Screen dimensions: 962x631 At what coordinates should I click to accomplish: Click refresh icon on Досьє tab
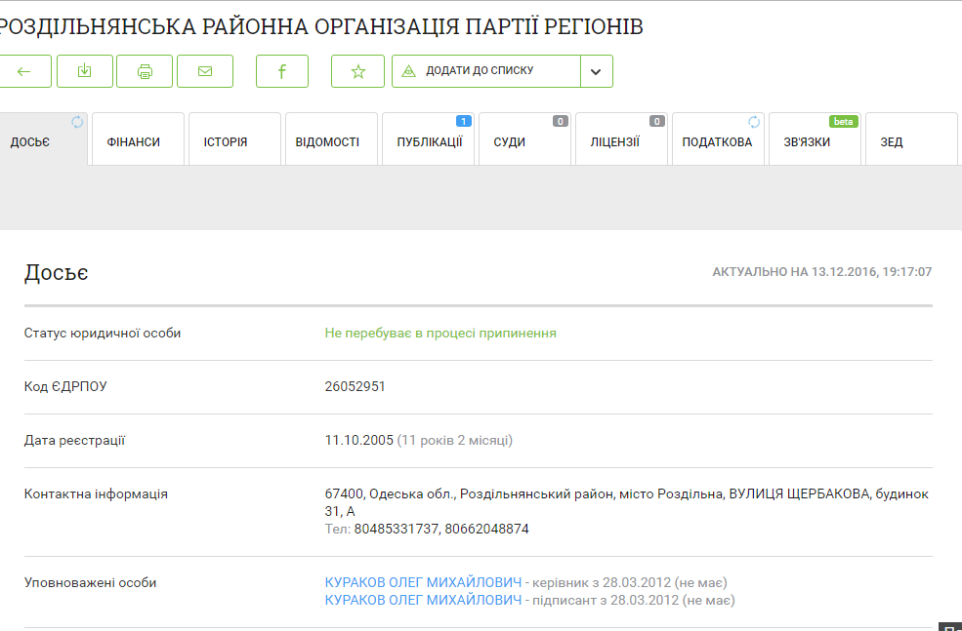point(77,122)
